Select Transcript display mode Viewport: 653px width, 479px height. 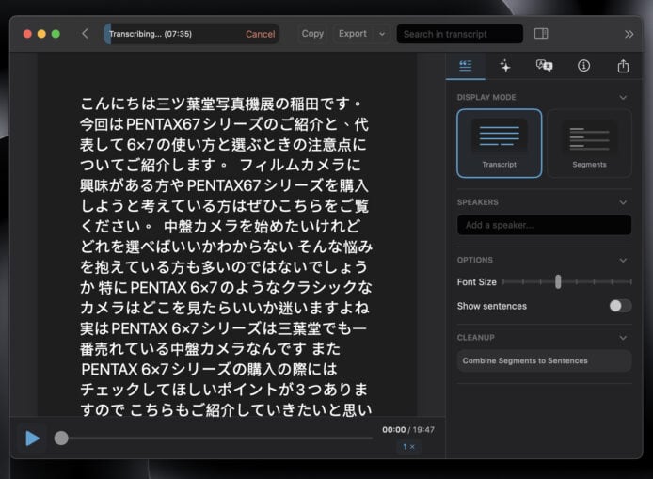click(x=499, y=143)
